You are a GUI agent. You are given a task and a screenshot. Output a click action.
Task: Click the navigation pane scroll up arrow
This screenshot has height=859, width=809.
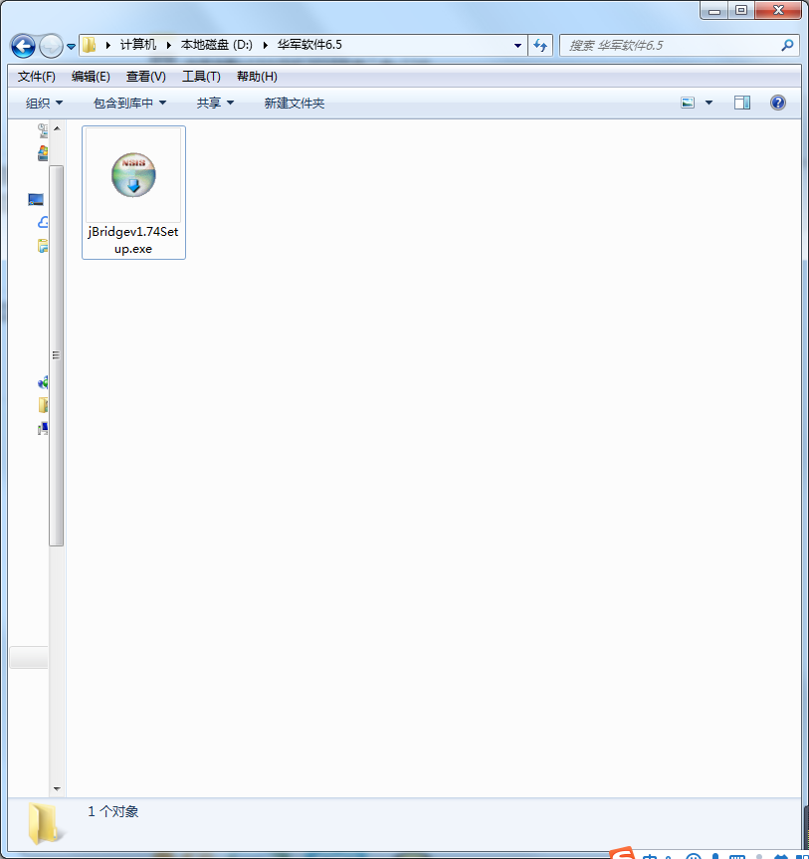point(57,128)
